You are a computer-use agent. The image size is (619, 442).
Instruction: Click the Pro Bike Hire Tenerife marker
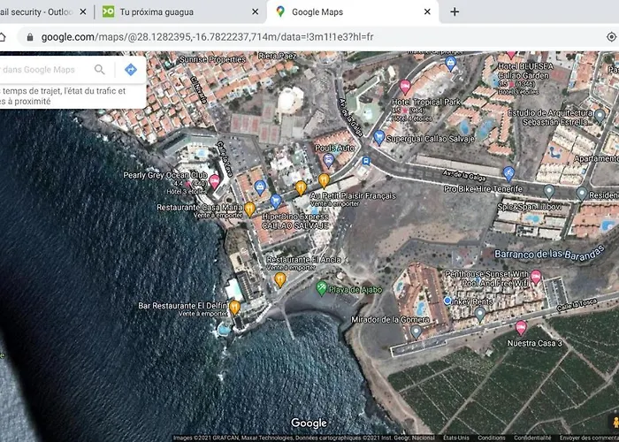(x=508, y=173)
